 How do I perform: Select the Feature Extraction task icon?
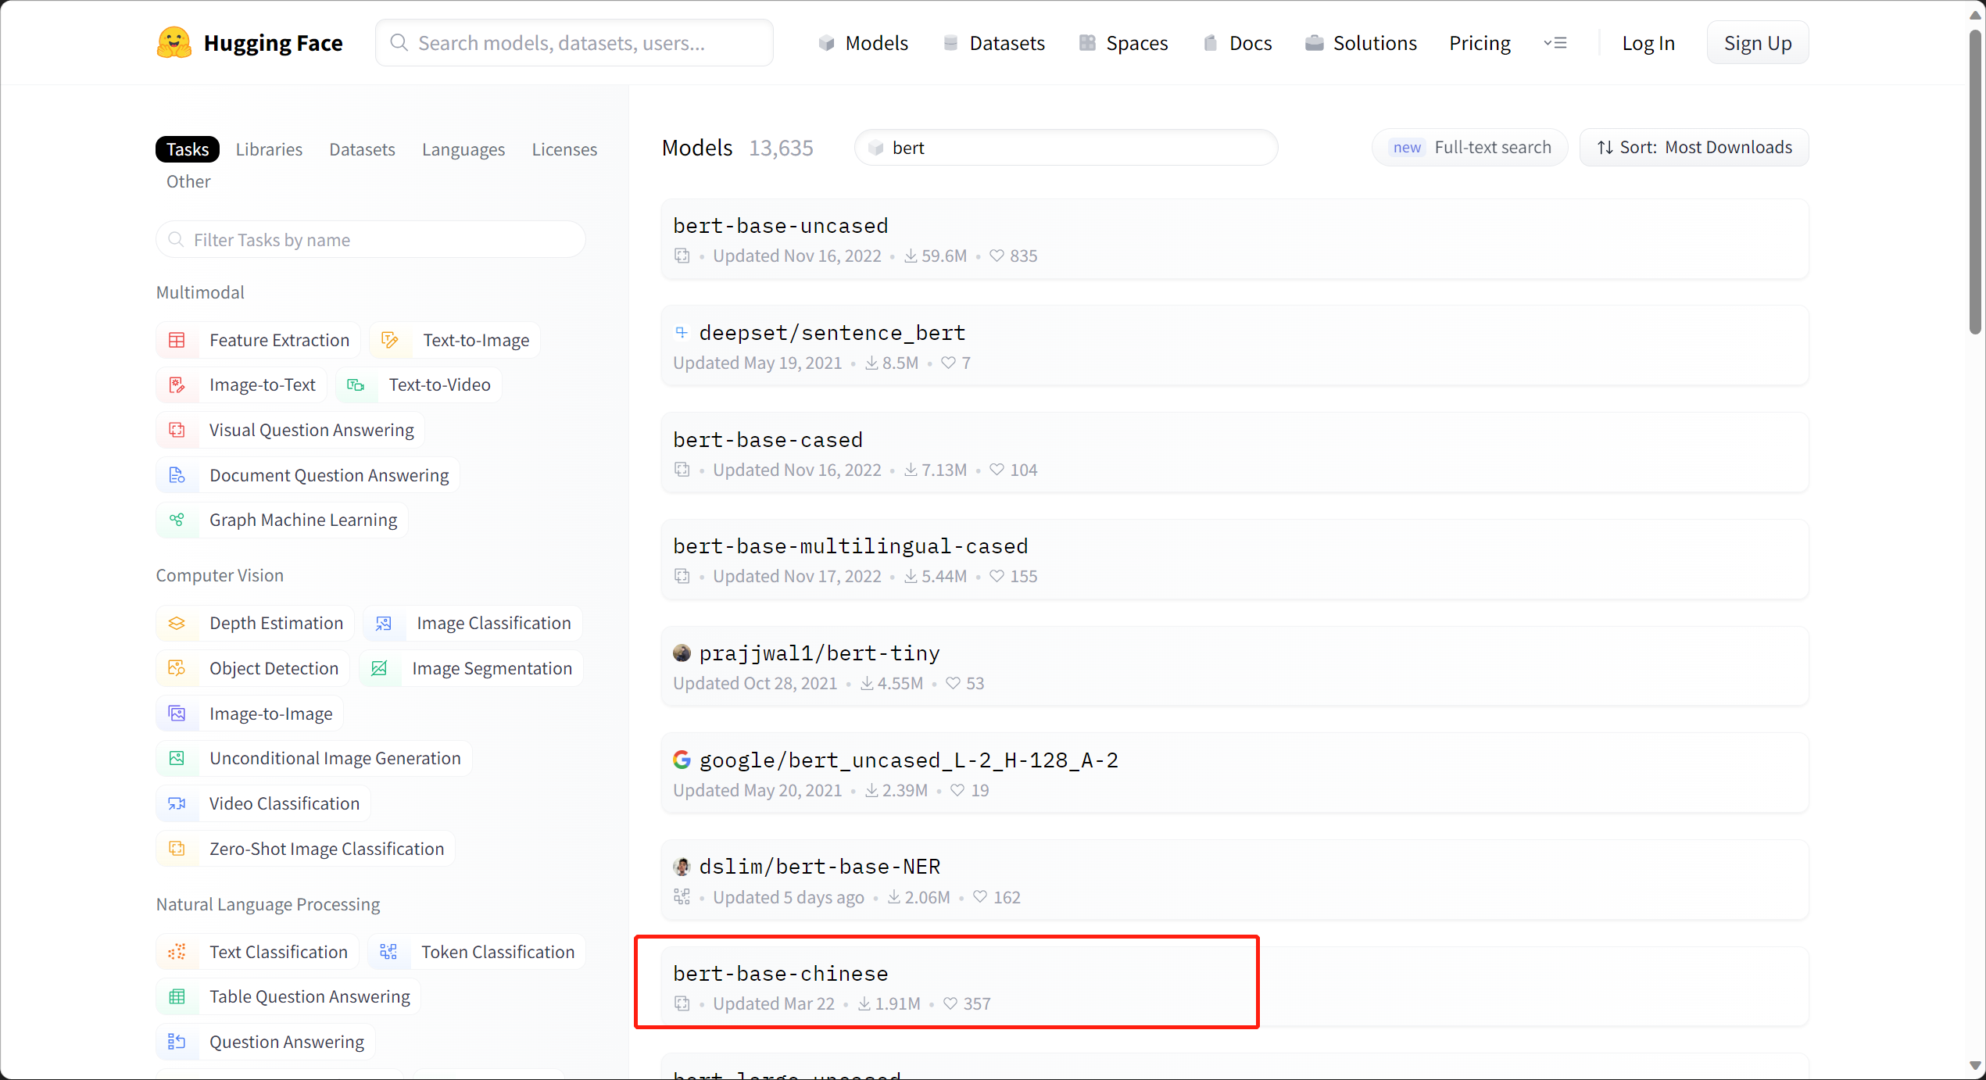pyautogui.click(x=177, y=340)
